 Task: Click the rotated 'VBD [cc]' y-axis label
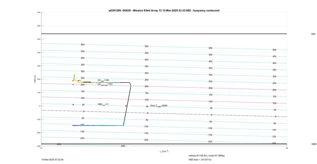[x=35, y=79]
